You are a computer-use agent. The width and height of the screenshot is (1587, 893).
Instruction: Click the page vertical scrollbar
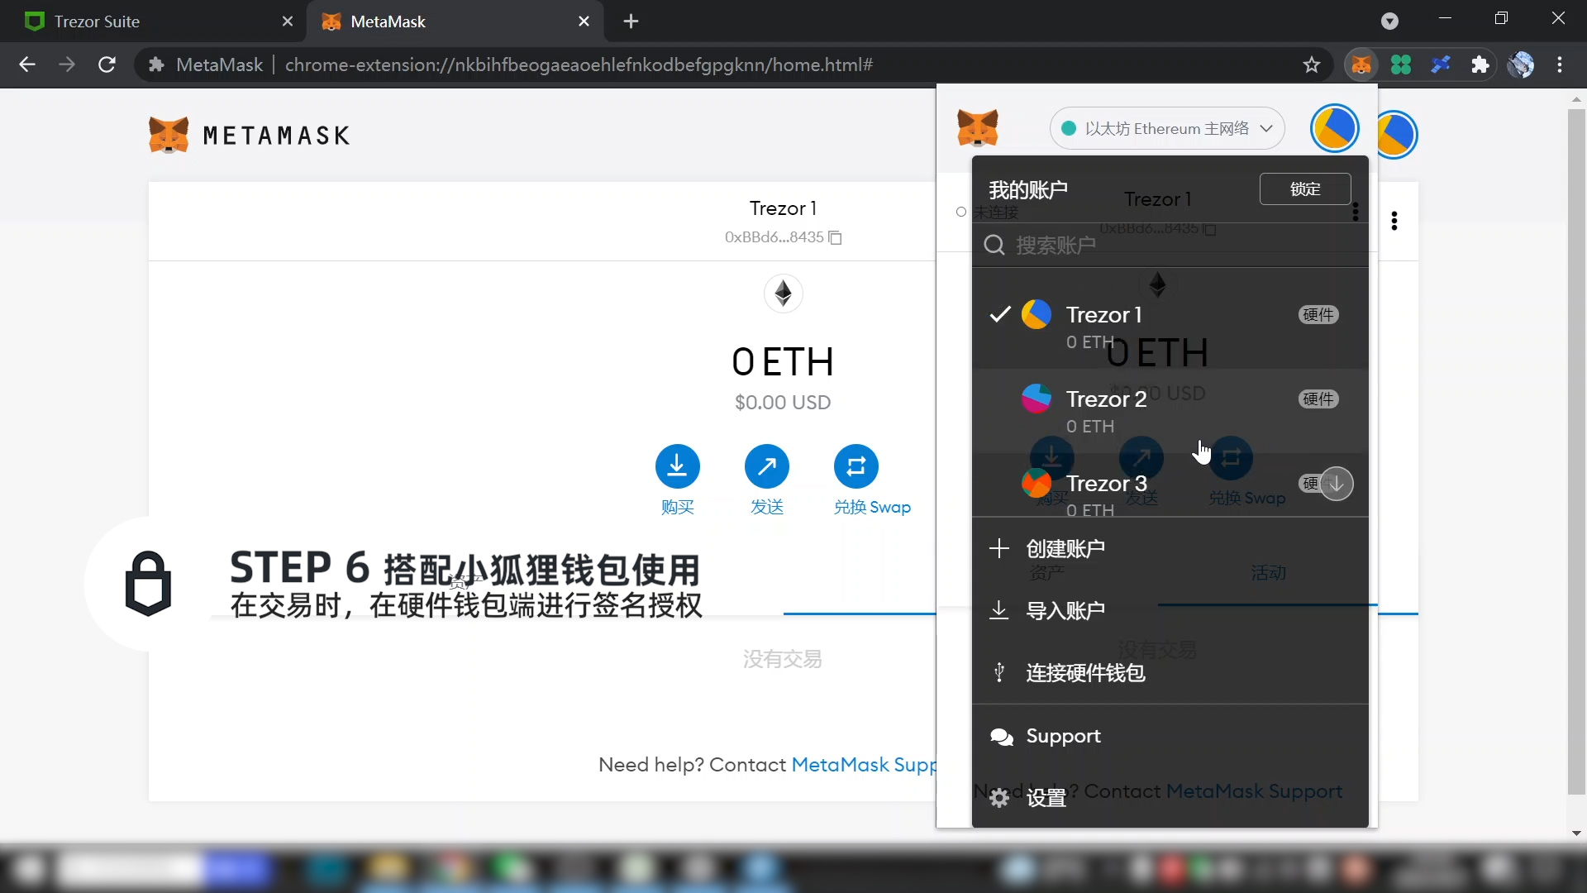tap(1576, 451)
